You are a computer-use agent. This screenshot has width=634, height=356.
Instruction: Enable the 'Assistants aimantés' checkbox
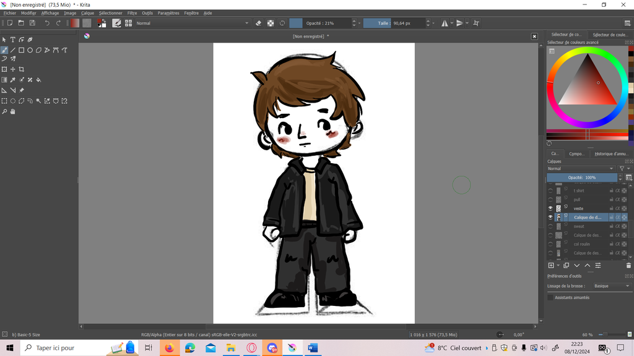(x=550, y=297)
